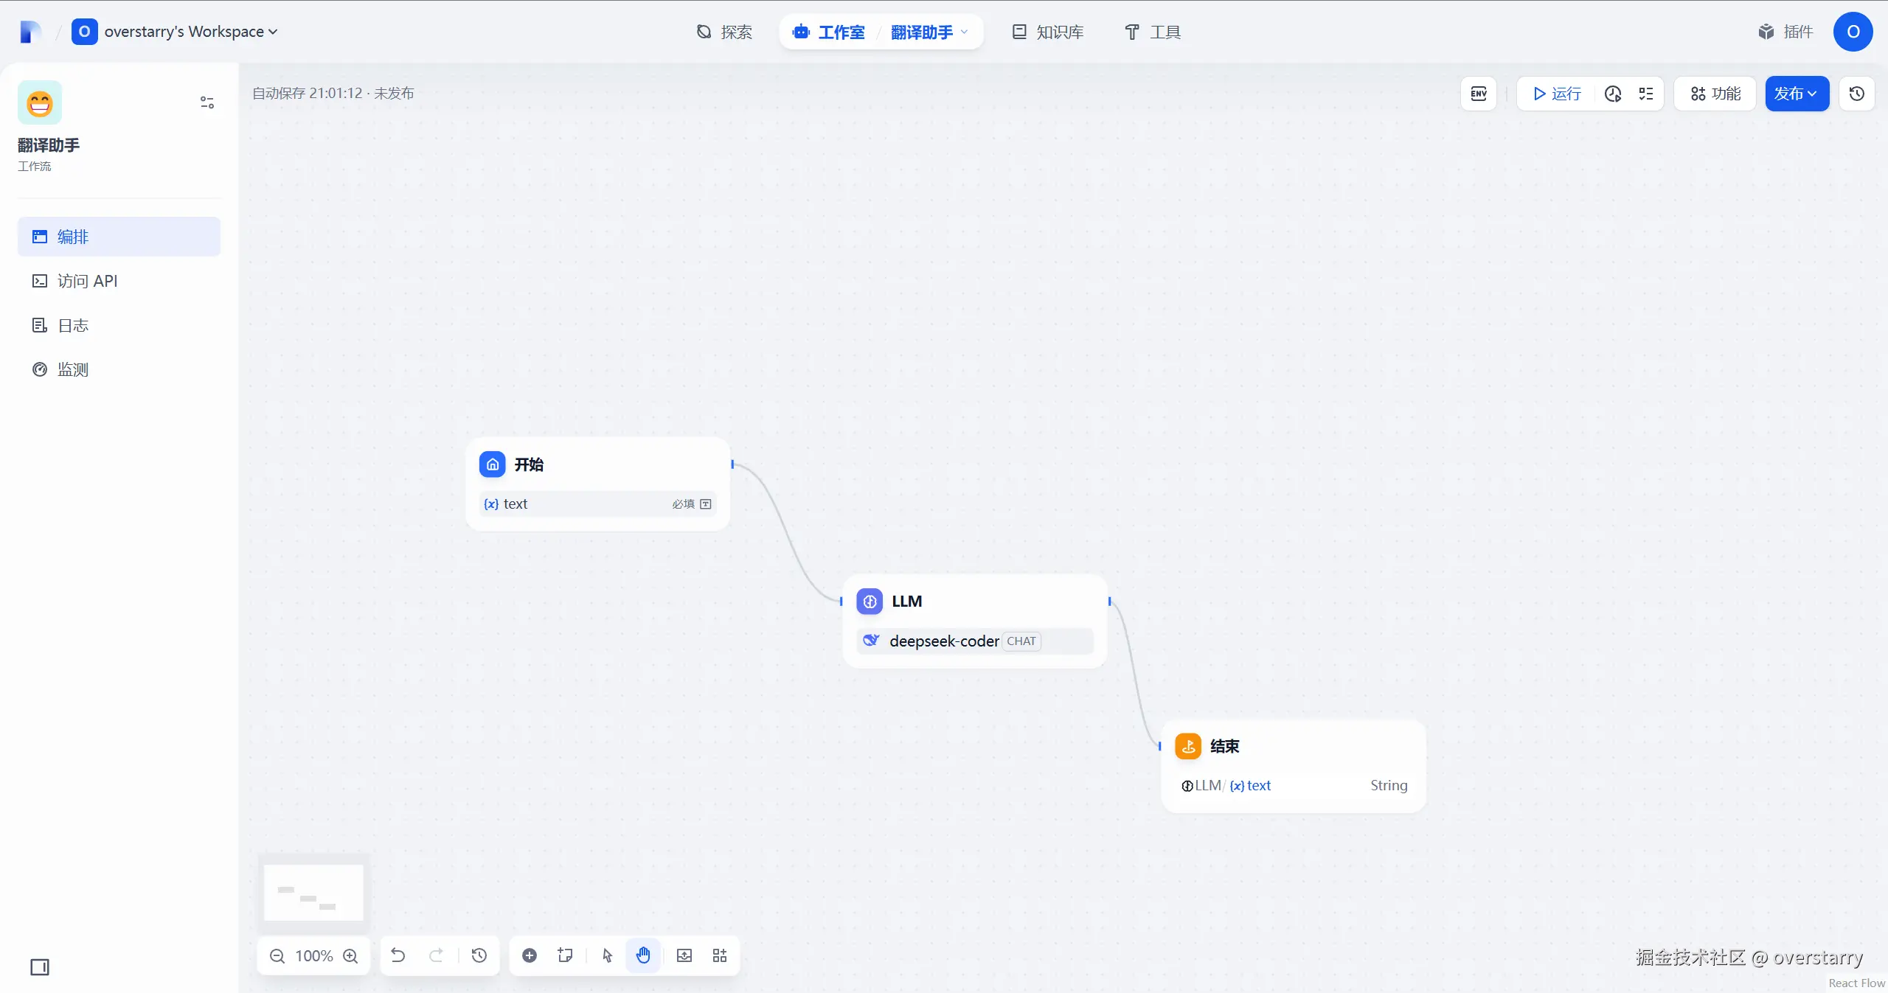
Task: Click the ENV environment variables icon
Action: point(1478,94)
